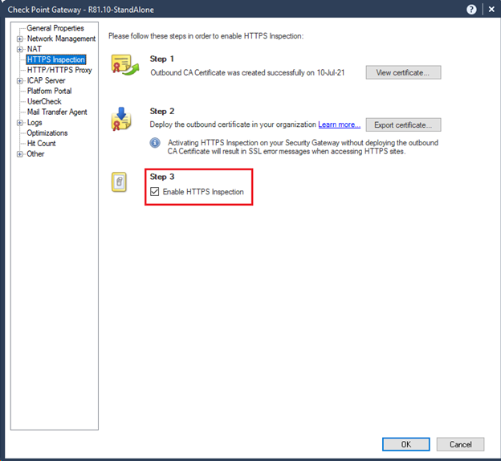
Task: Click the Step 2 deploy certificate icon
Action: (121, 119)
